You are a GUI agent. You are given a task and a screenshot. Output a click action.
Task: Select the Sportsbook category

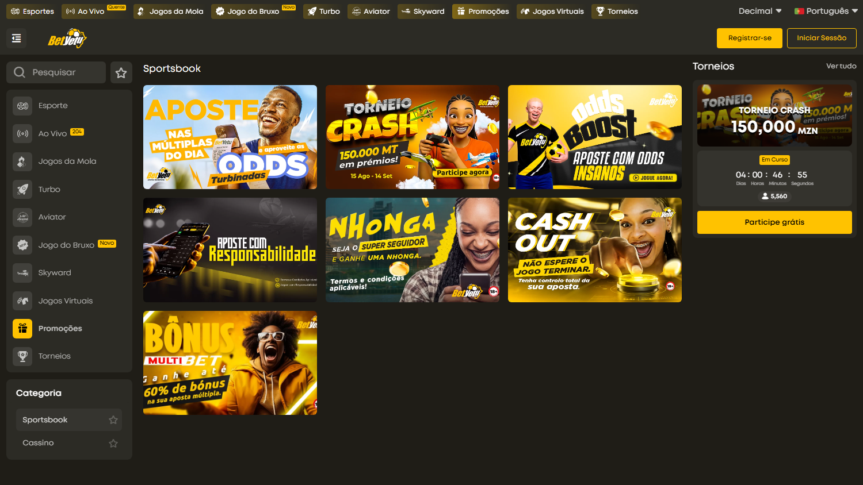[x=69, y=420]
